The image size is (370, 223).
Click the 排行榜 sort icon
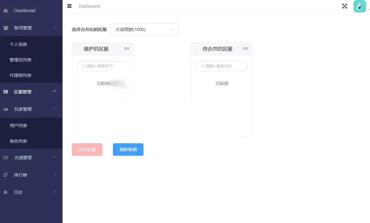[6, 175]
